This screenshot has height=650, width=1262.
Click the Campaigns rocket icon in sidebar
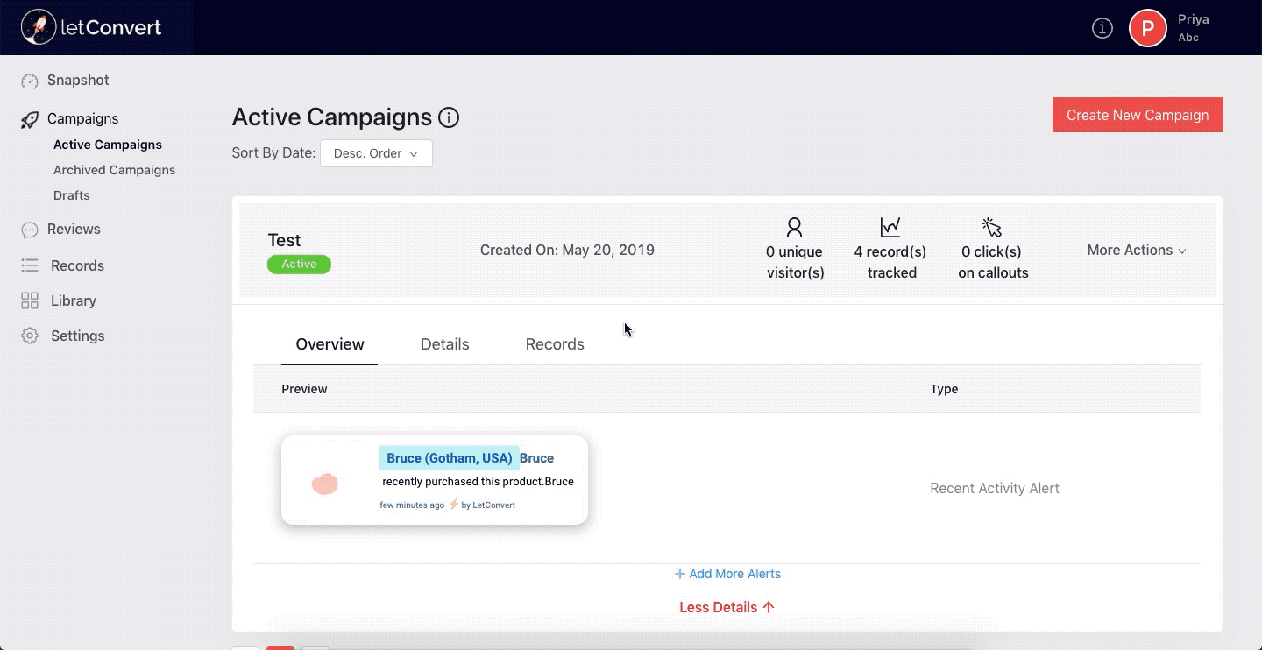click(x=30, y=119)
